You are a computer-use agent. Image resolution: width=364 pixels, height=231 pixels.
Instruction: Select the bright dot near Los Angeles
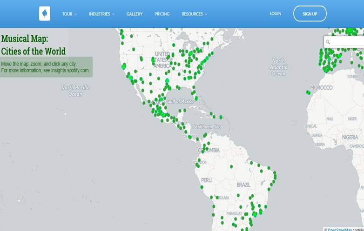pos(131,77)
